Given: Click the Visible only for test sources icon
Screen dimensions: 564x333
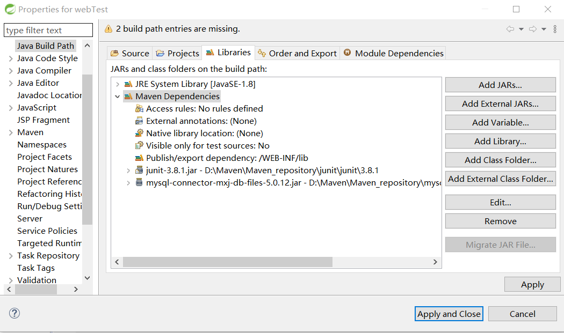Looking at the screenshot, I should click(139, 145).
